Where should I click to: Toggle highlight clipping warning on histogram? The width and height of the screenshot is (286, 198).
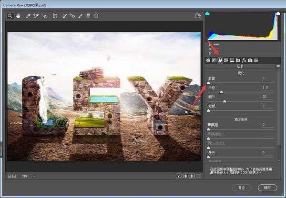click(278, 14)
